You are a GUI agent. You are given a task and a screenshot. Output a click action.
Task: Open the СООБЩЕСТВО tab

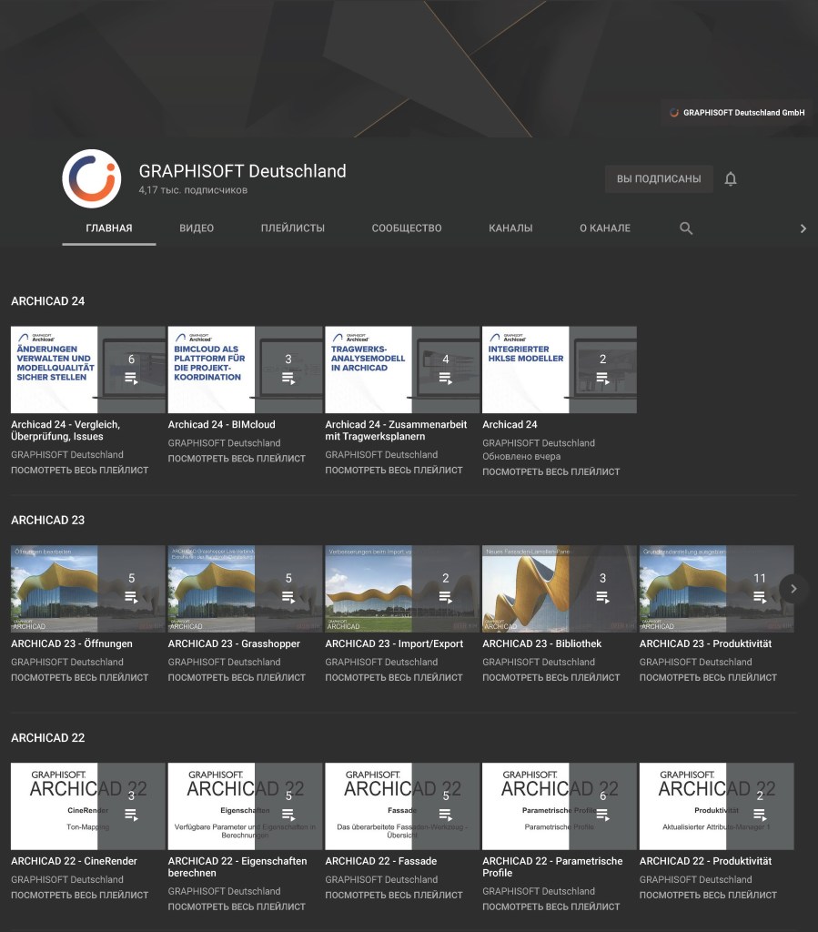407,228
